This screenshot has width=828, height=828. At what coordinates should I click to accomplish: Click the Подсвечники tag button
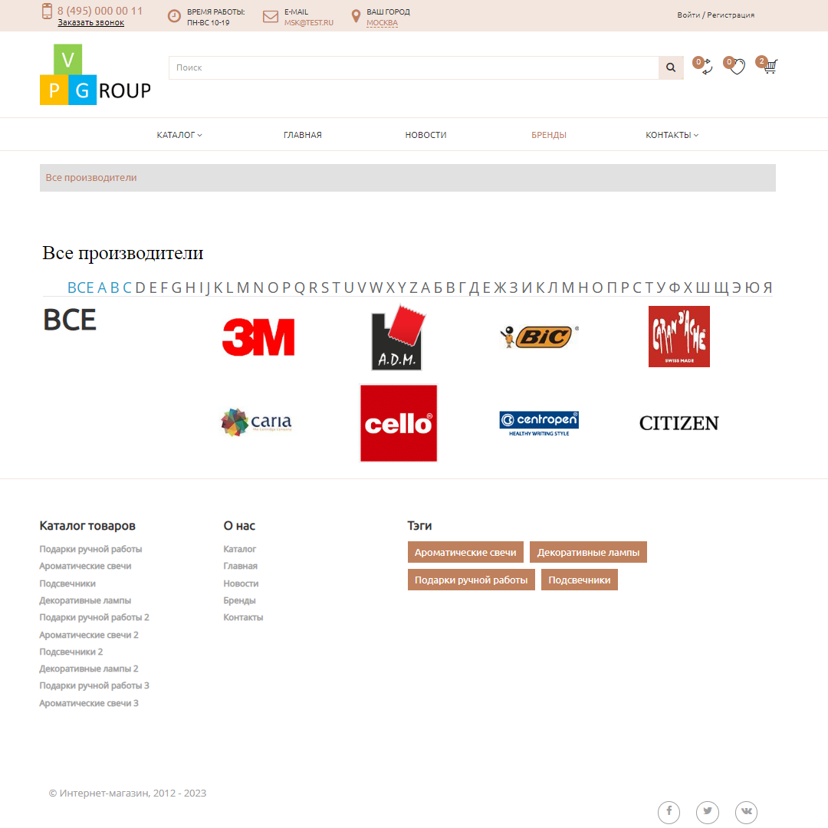[579, 580]
